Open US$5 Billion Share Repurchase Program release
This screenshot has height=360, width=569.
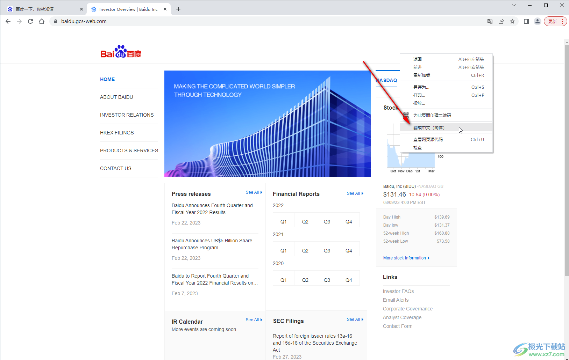click(x=212, y=244)
